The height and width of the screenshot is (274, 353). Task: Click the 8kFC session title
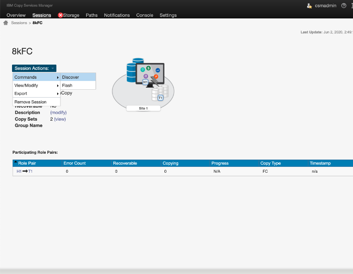(22, 51)
